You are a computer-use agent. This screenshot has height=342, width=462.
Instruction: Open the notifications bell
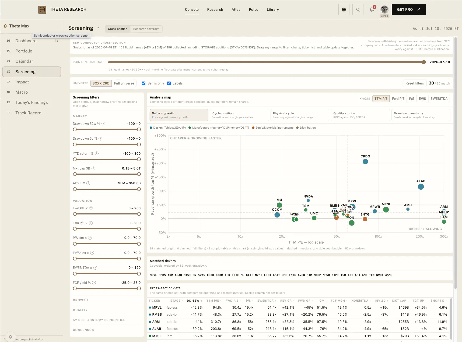point(372,10)
